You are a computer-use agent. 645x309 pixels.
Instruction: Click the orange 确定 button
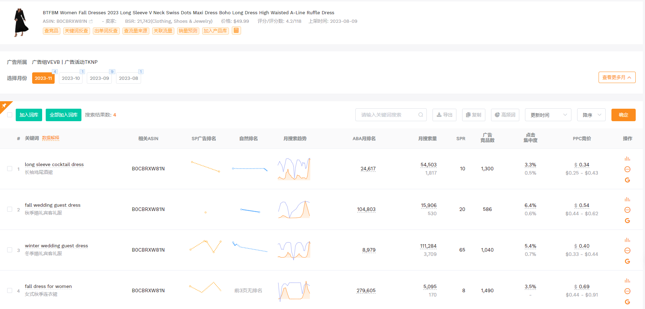(x=623, y=115)
